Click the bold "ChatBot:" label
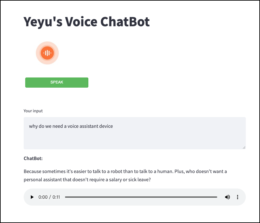260x223 pixels. tap(33, 158)
